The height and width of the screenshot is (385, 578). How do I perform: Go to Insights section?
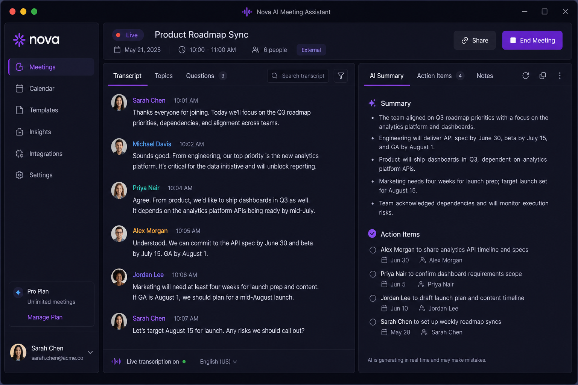tap(51, 132)
